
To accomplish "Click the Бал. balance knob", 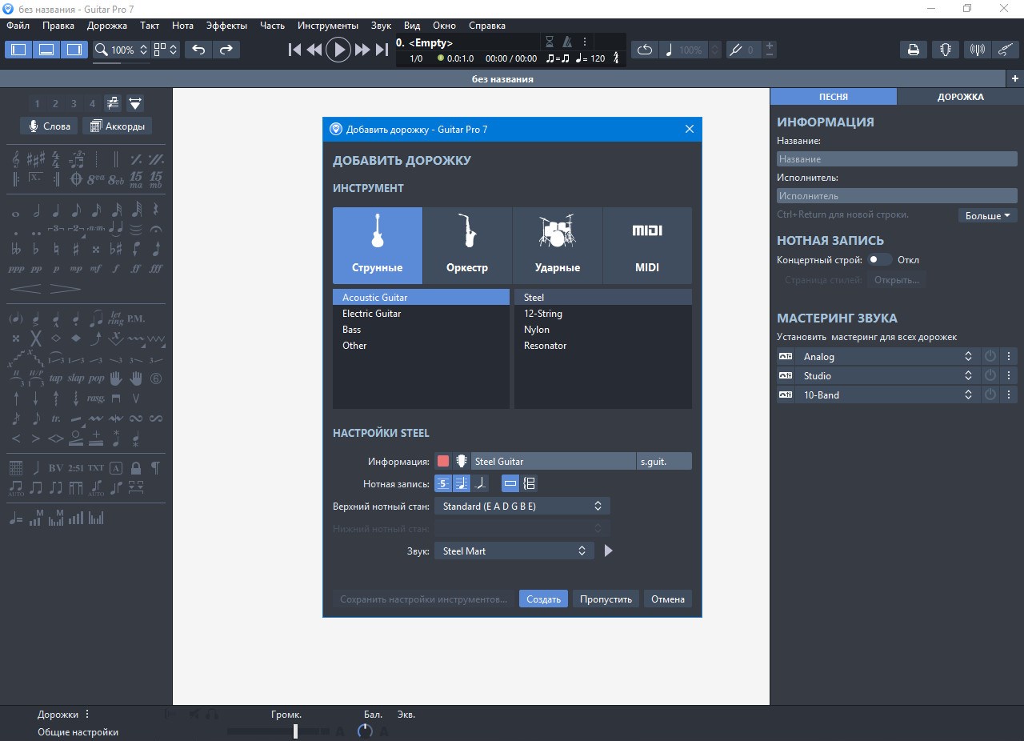I will point(365,731).
